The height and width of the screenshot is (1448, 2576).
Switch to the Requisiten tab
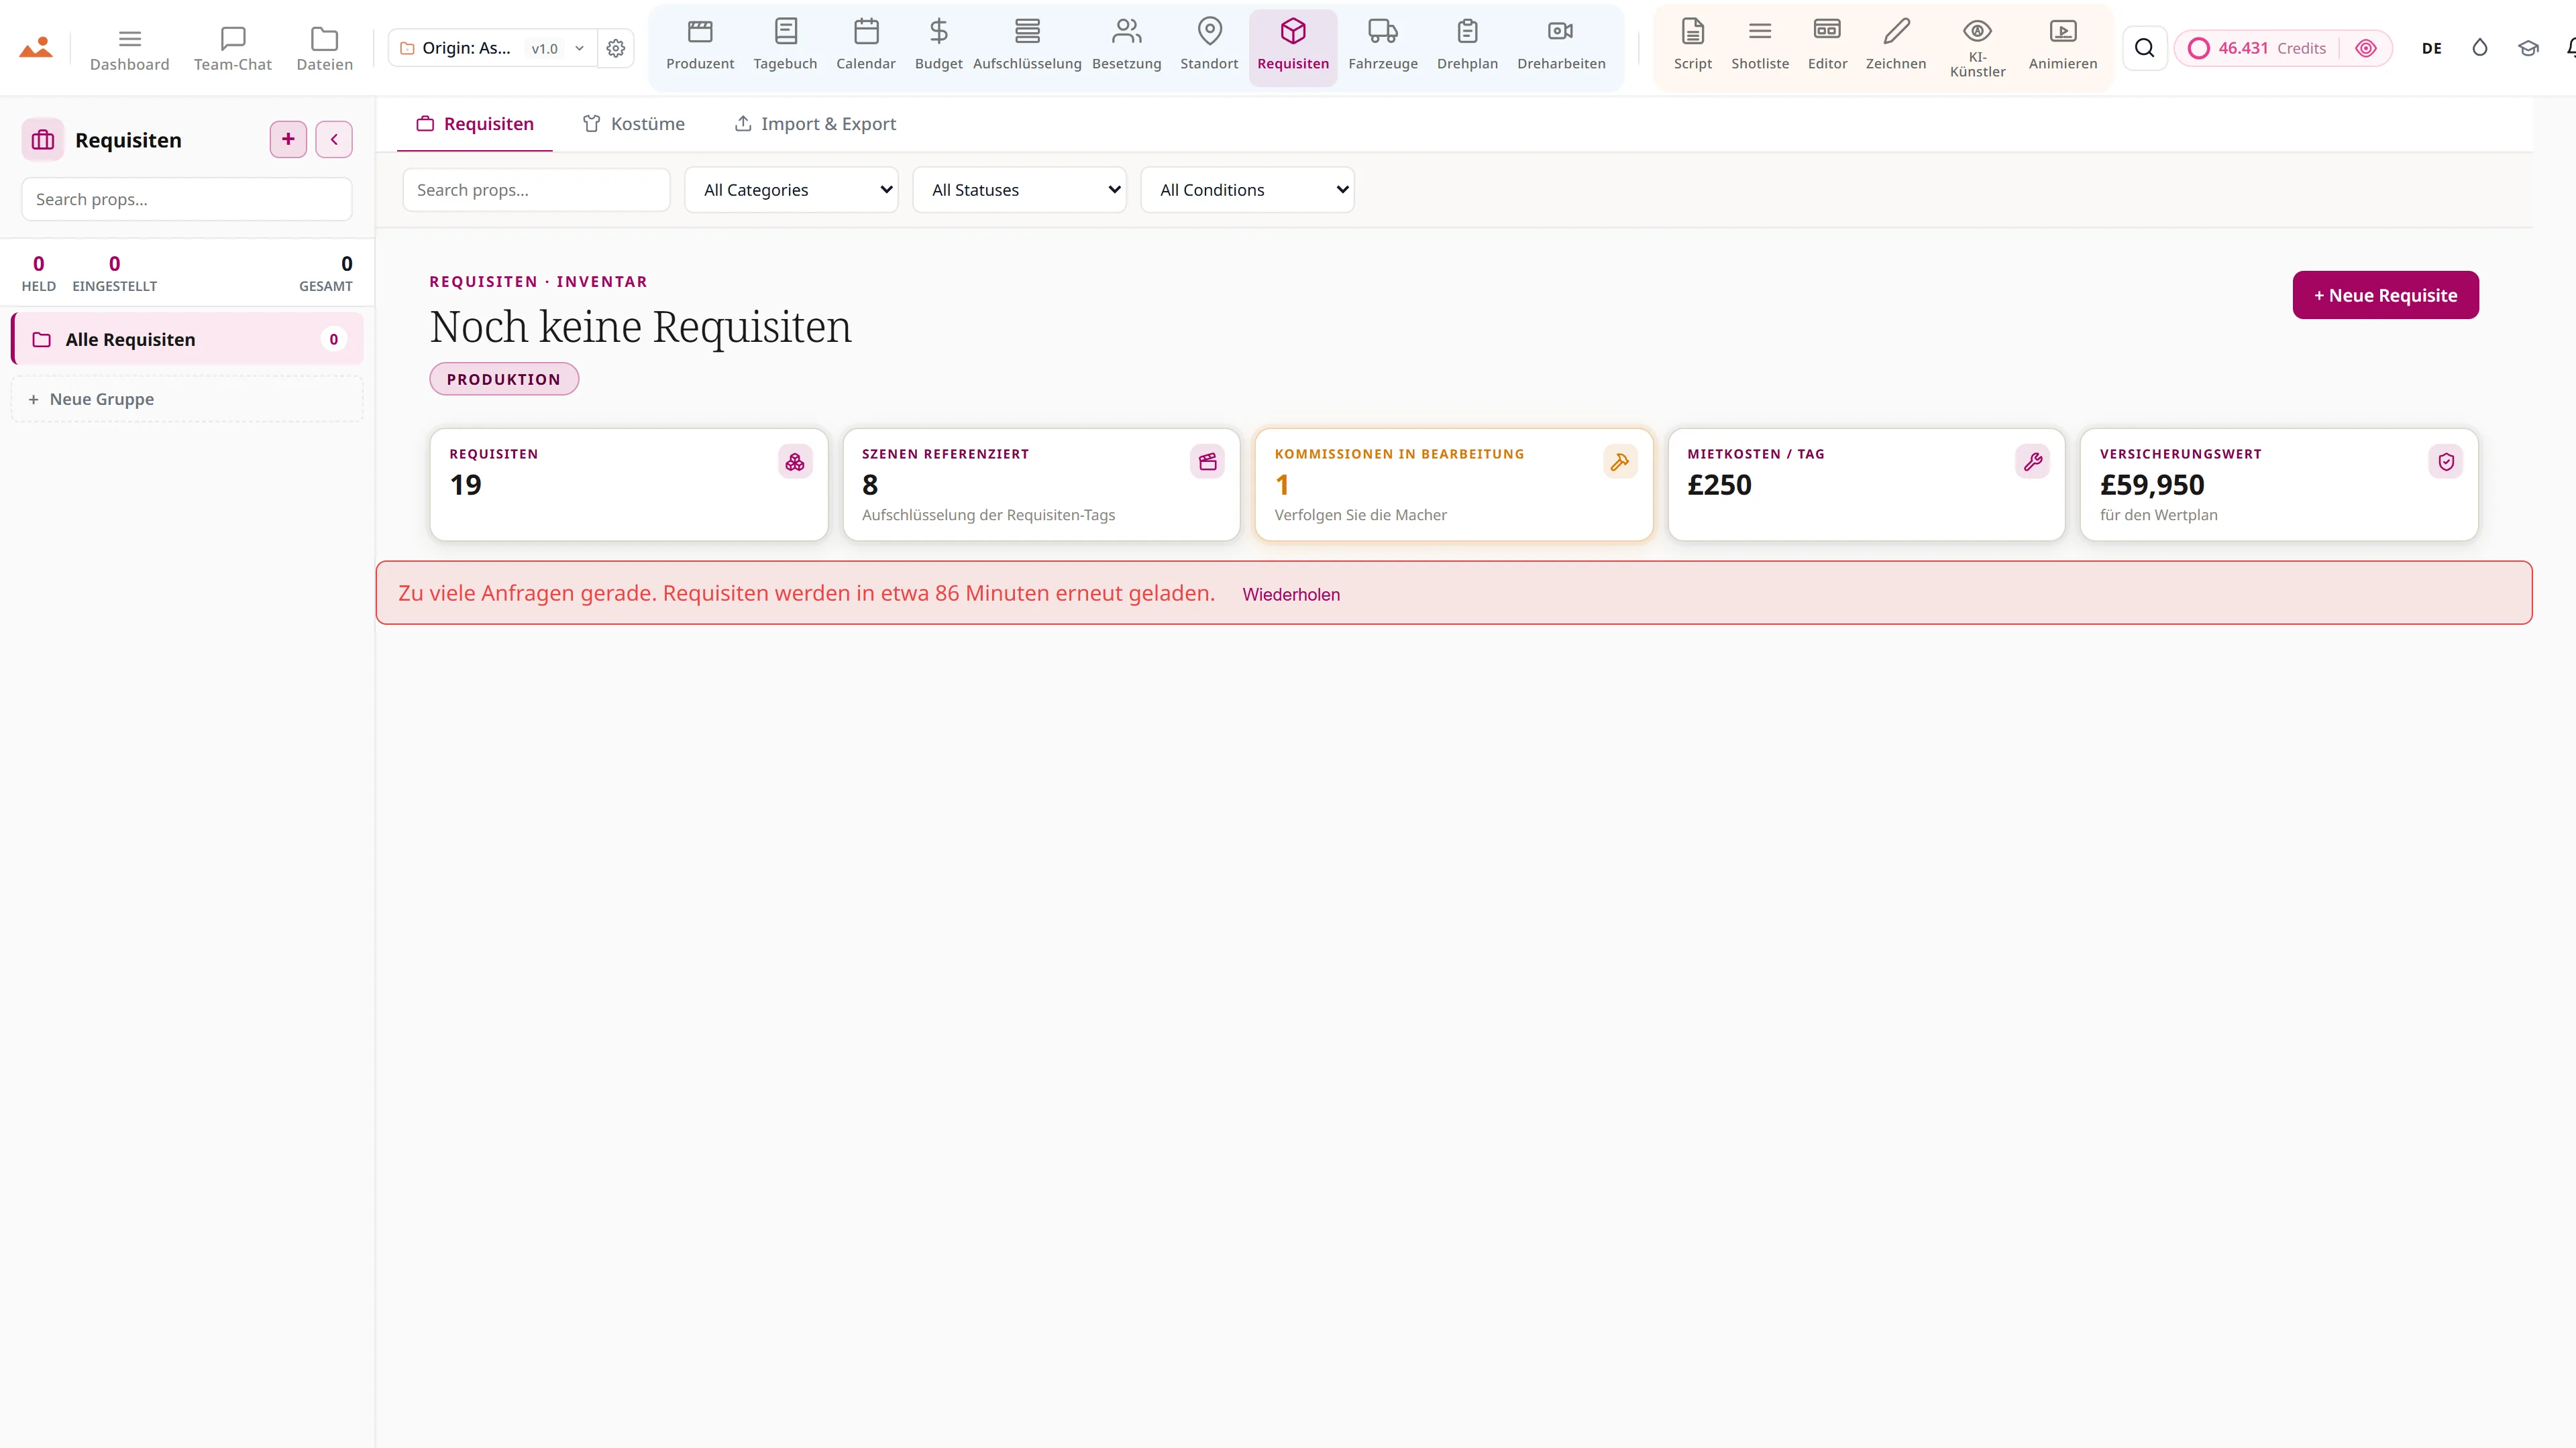point(475,124)
